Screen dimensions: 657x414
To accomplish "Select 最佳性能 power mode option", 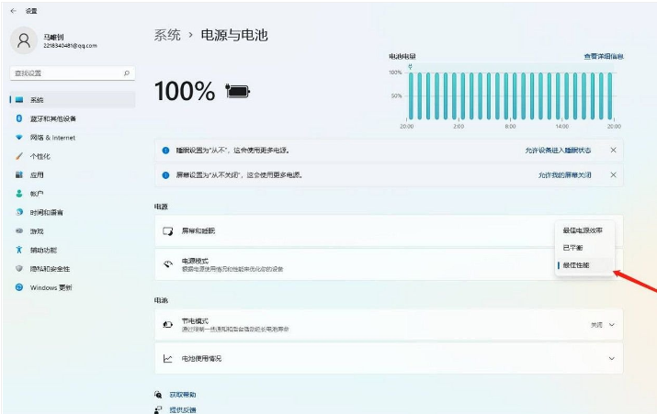I will point(576,265).
